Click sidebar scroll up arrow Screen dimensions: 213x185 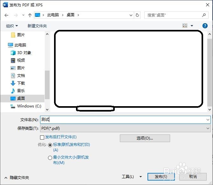[47, 34]
